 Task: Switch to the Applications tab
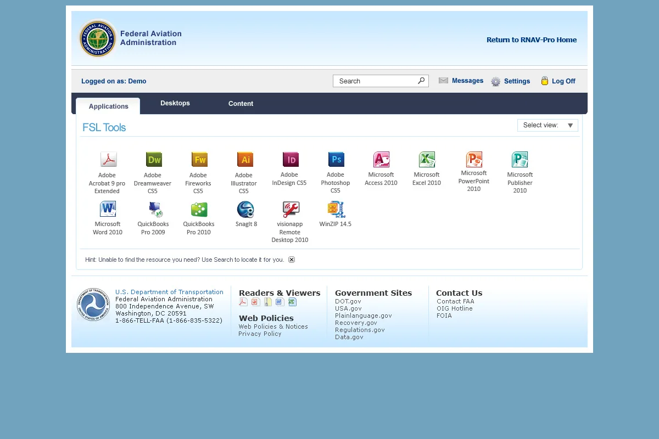(x=108, y=106)
